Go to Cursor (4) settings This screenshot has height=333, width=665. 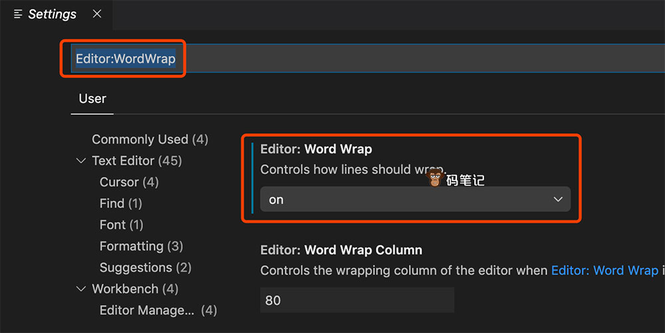pos(129,182)
